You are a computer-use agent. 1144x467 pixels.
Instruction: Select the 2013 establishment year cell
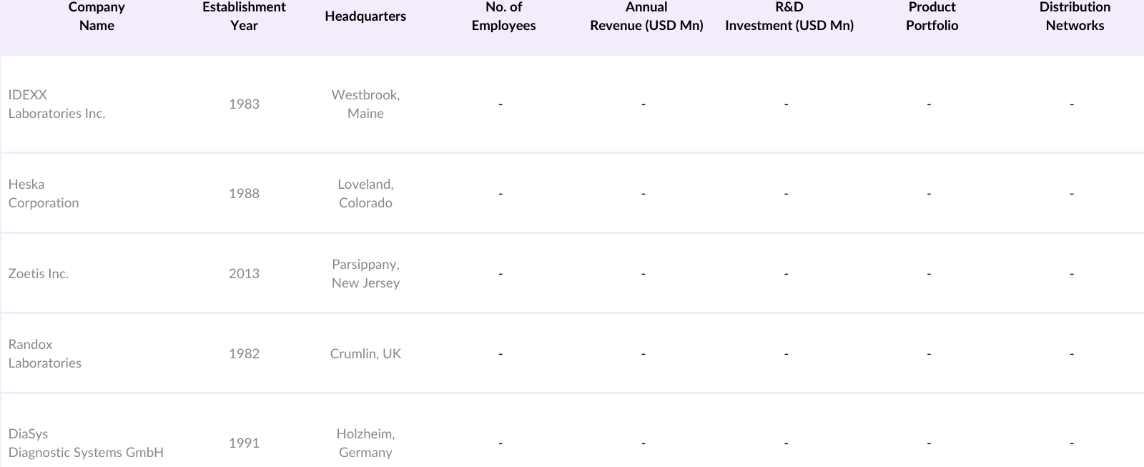244,274
